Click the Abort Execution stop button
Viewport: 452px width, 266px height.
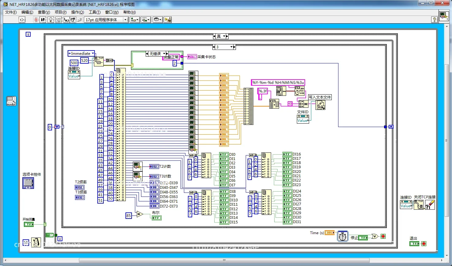pos(36,20)
